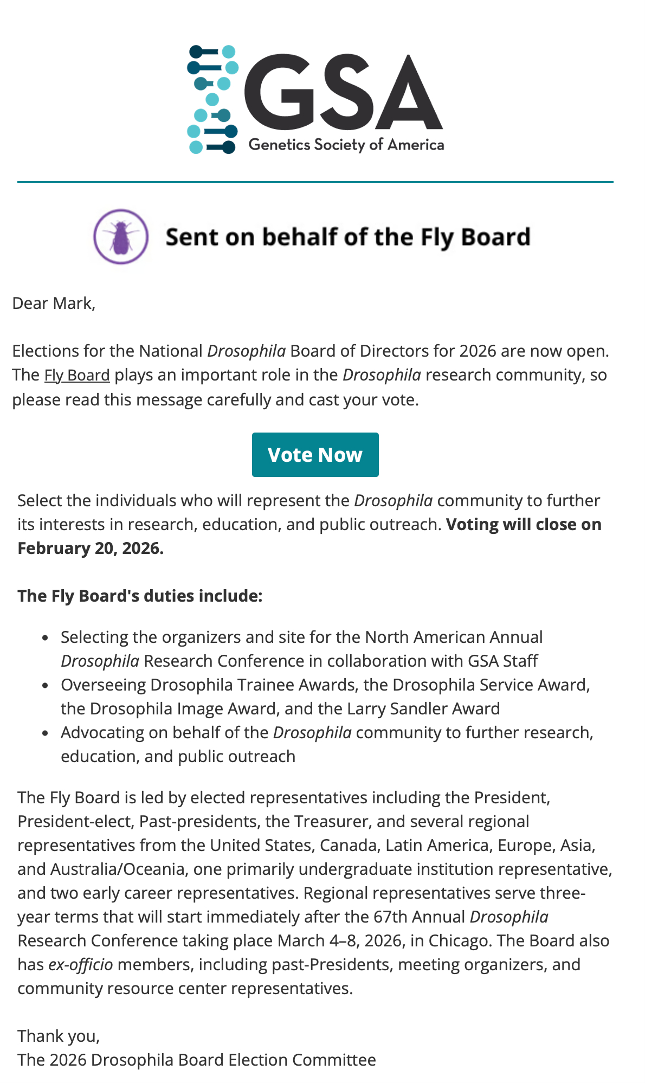Click the DNA helix icon in GSA logo
The height and width of the screenshot is (1083, 645).
click(x=212, y=99)
